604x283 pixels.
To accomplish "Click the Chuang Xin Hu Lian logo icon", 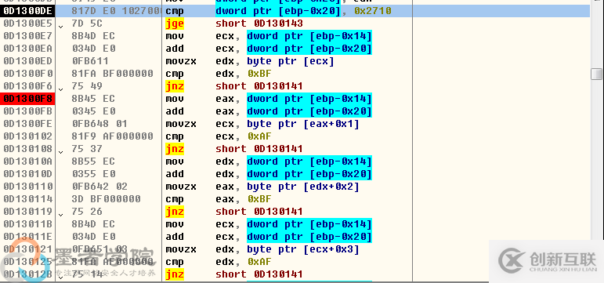I will 511,261.
